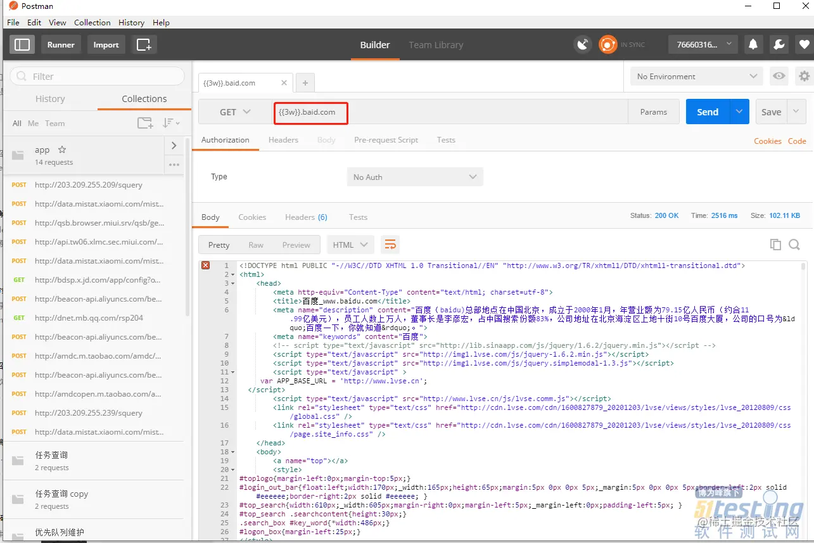
Task: Click the request URL input field
Action: coord(450,112)
